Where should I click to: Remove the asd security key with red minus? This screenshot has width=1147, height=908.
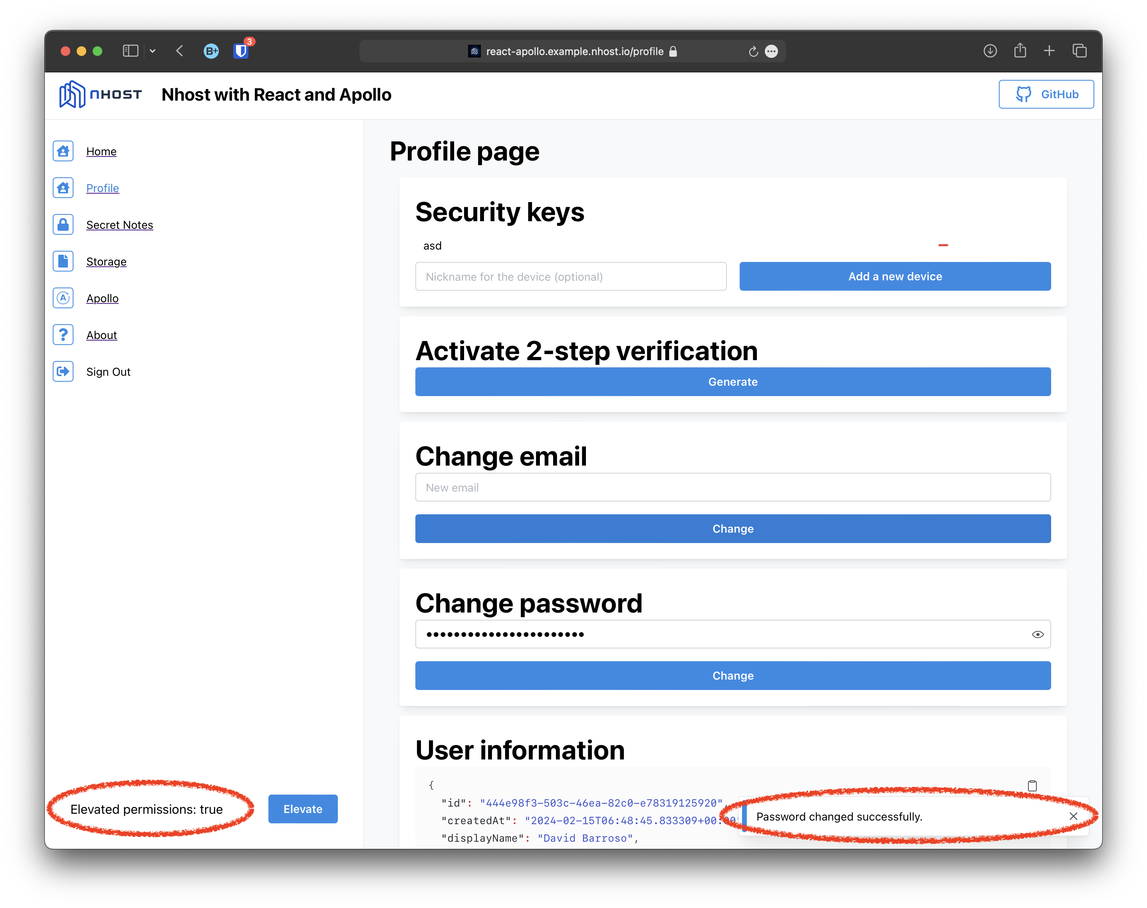942,245
